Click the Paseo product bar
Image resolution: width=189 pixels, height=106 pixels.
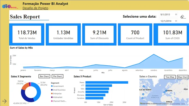point(107,82)
